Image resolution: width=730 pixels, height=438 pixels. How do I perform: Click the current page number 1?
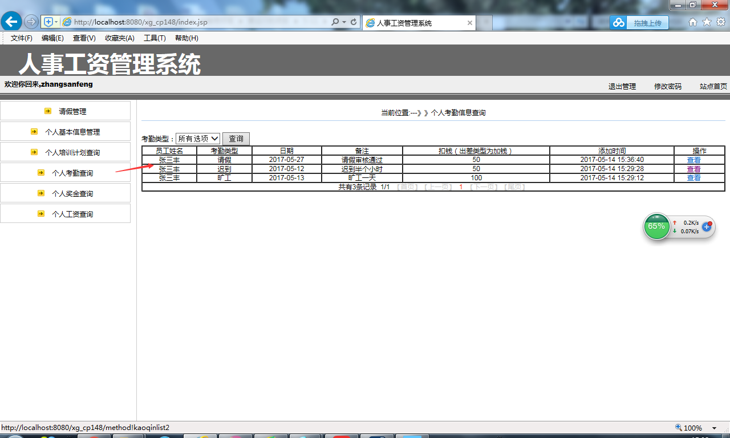(x=461, y=187)
